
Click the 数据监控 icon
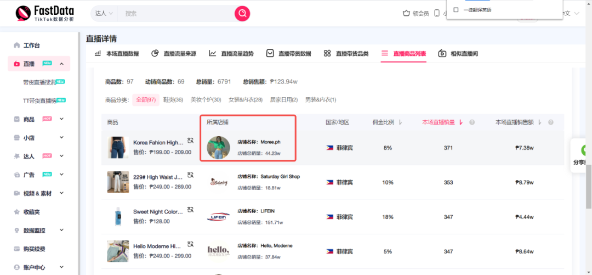[x=16, y=231]
